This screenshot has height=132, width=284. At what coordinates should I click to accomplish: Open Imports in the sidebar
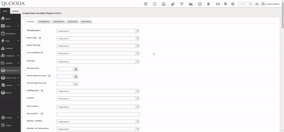10,93
